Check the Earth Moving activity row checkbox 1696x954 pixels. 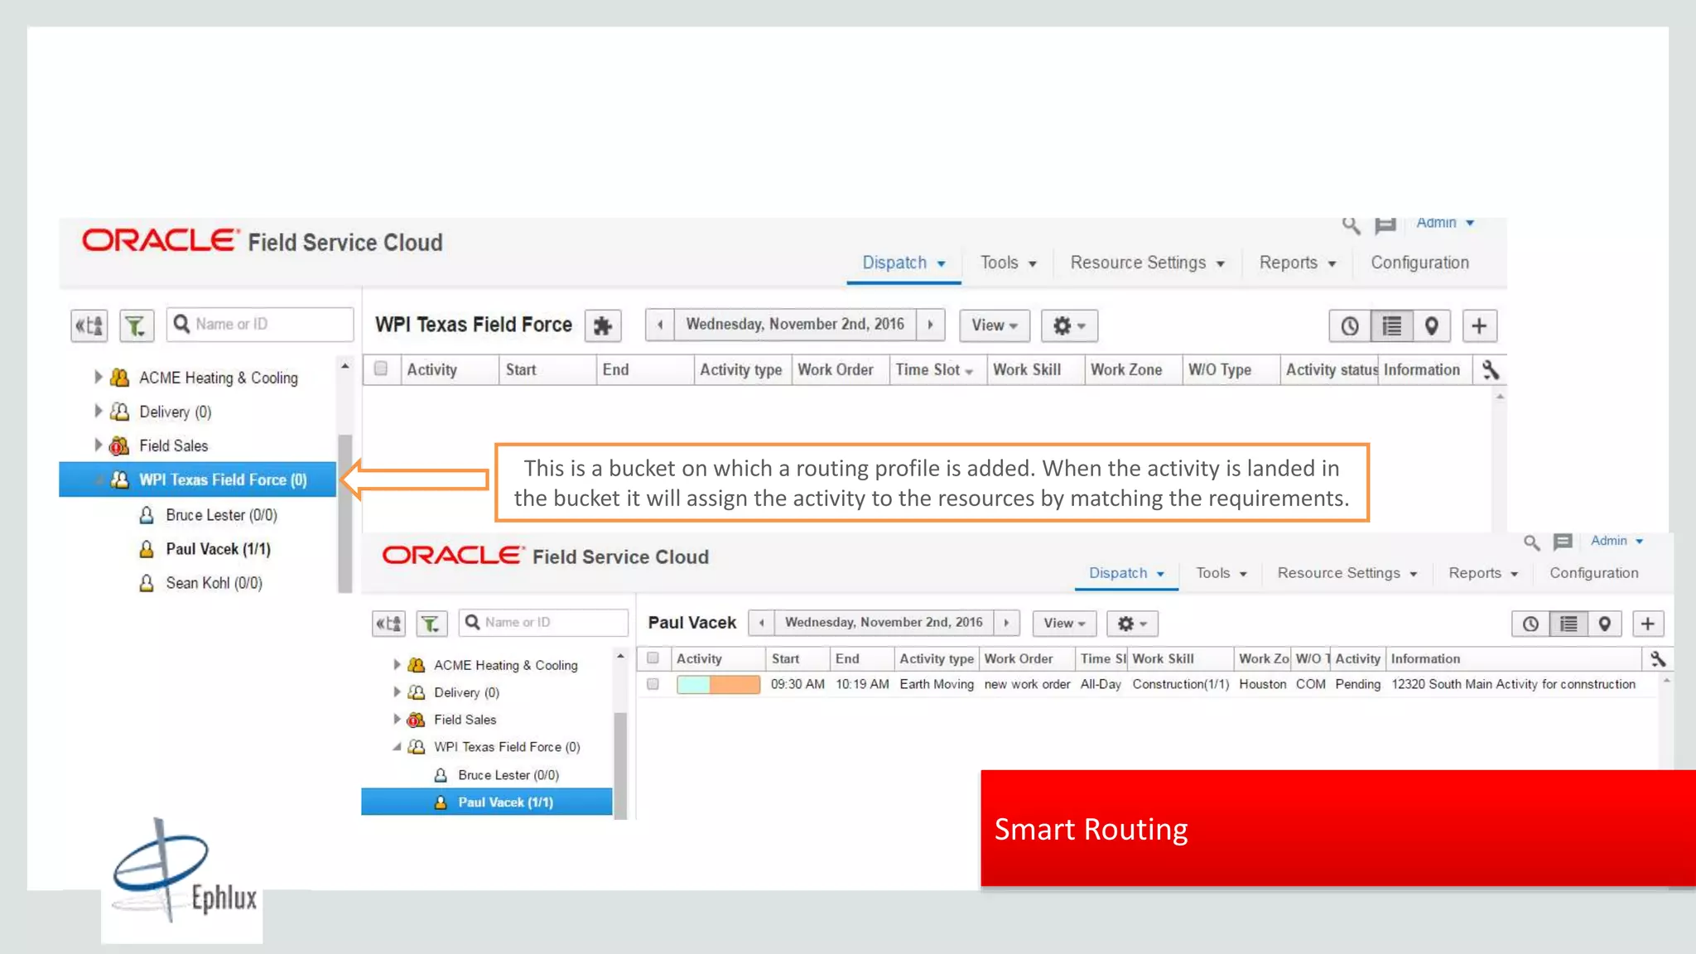click(653, 684)
